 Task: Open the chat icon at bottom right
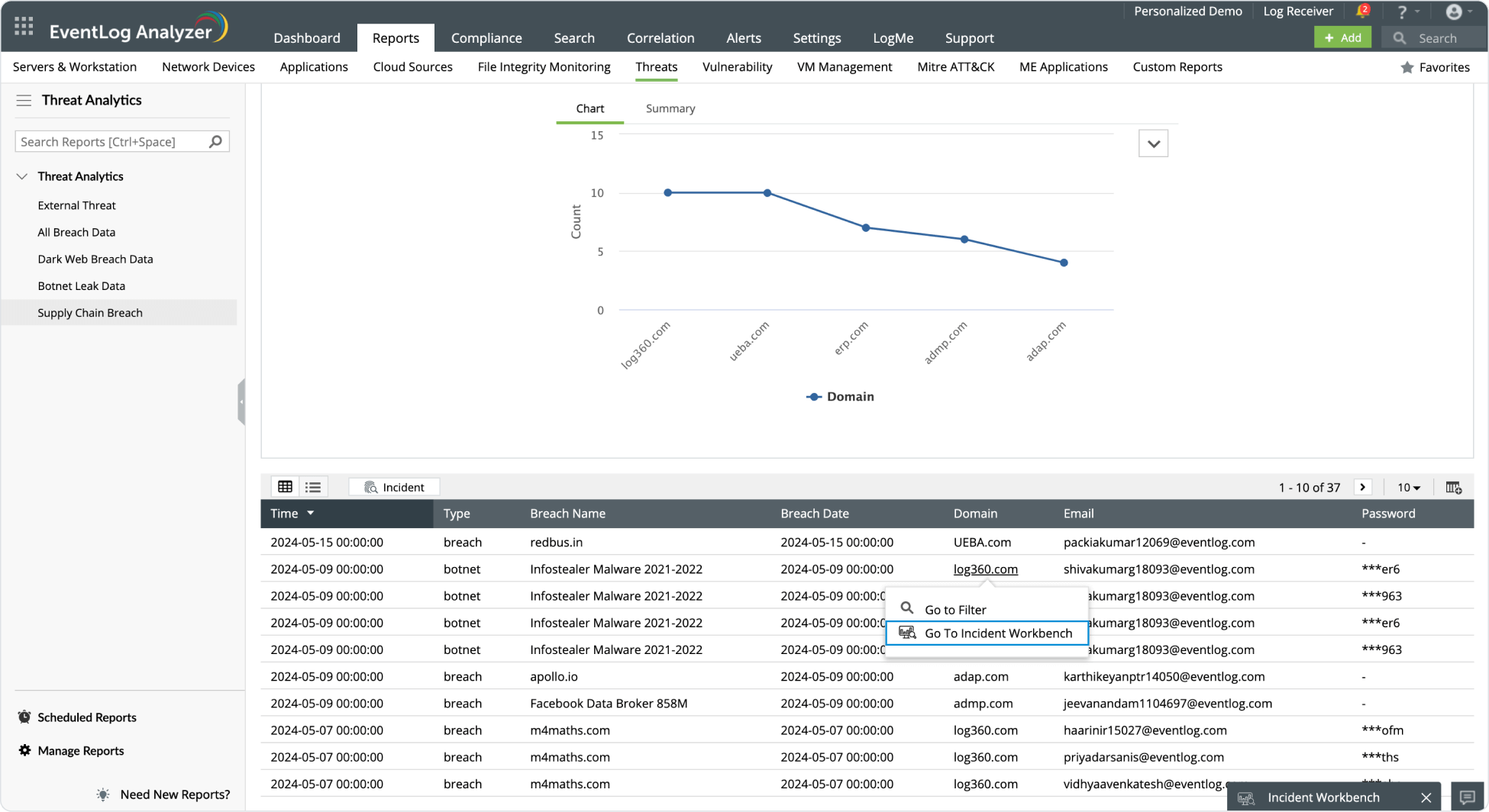(x=1467, y=797)
